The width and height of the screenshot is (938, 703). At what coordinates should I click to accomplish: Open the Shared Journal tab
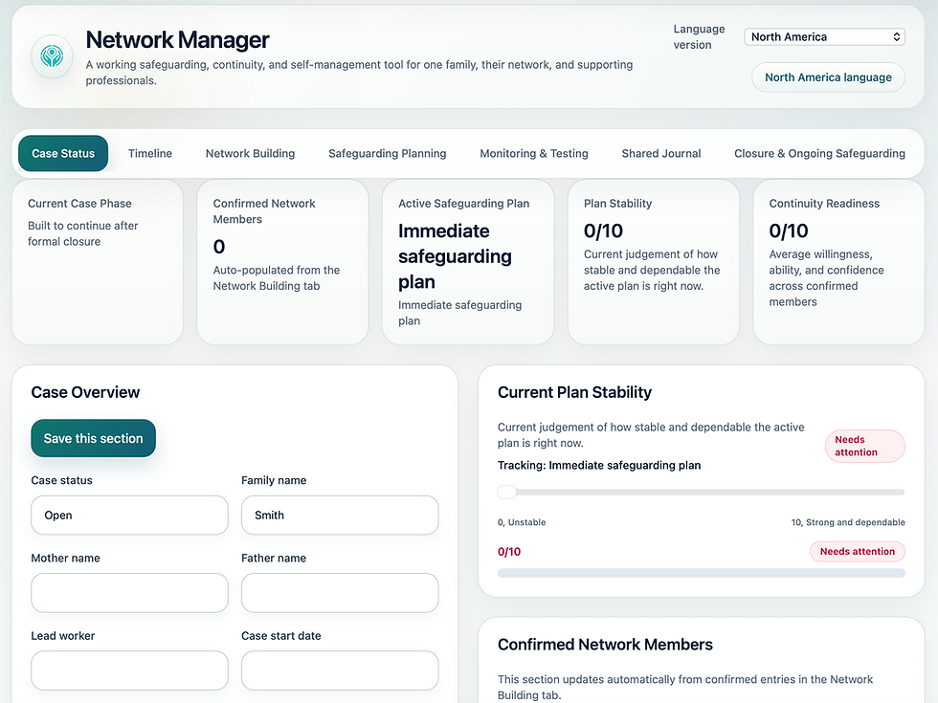pos(661,153)
